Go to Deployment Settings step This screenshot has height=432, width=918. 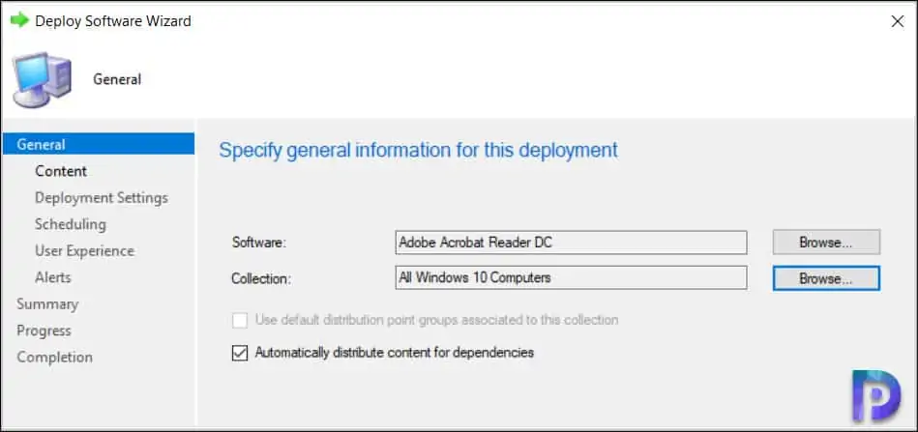pyautogui.click(x=102, y=197)
